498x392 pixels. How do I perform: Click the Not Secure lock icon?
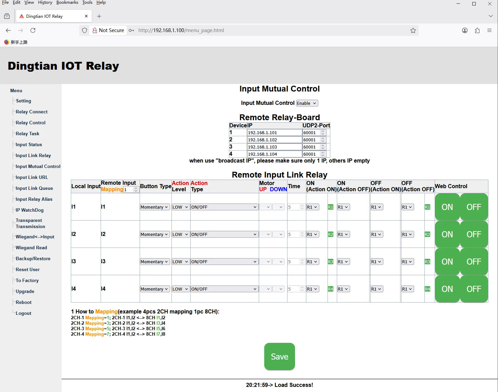coord(95,30)
